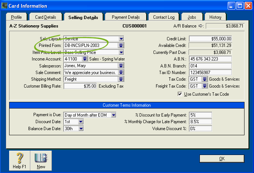Expand the Payment is Due dropdown
Image resolution: width=254 pixels, height=173 pixels.
pos(113,115)
